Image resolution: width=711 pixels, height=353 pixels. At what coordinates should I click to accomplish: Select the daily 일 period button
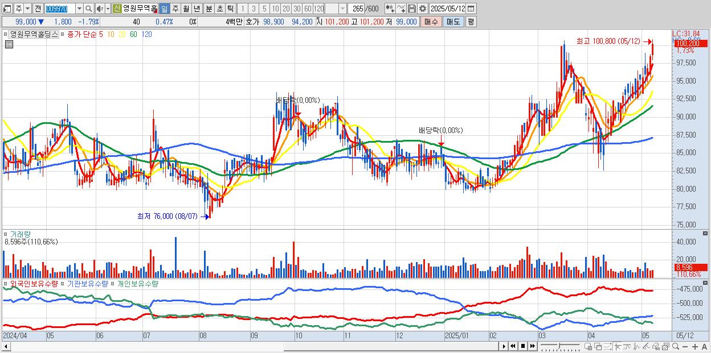coord(164,9)
